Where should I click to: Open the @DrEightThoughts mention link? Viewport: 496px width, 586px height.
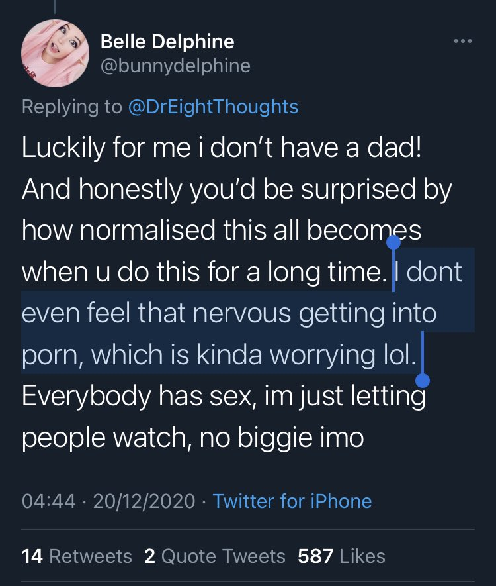pos(212,106)
